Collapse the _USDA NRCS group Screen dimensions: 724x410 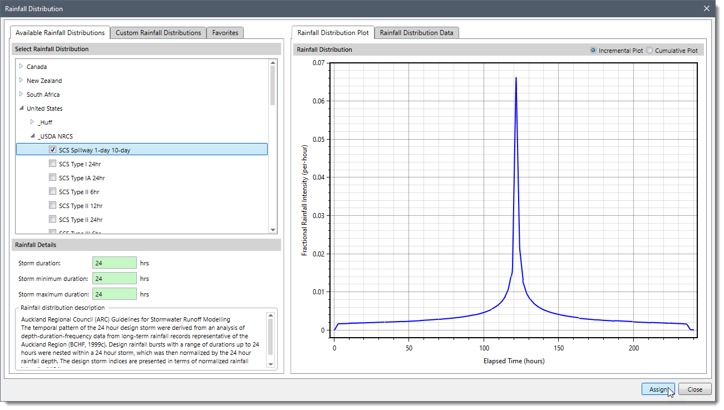(x=32, y=136)
